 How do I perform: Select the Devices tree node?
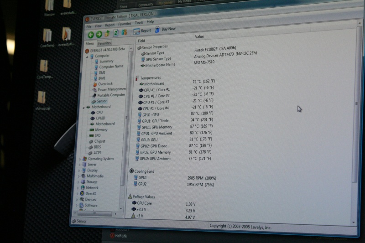coord(88,200)
